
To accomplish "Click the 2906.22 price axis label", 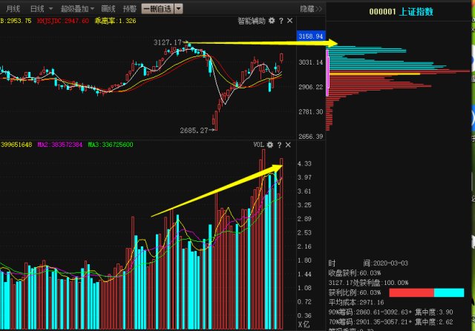I will pyautogui.click(x=311, y=87).
